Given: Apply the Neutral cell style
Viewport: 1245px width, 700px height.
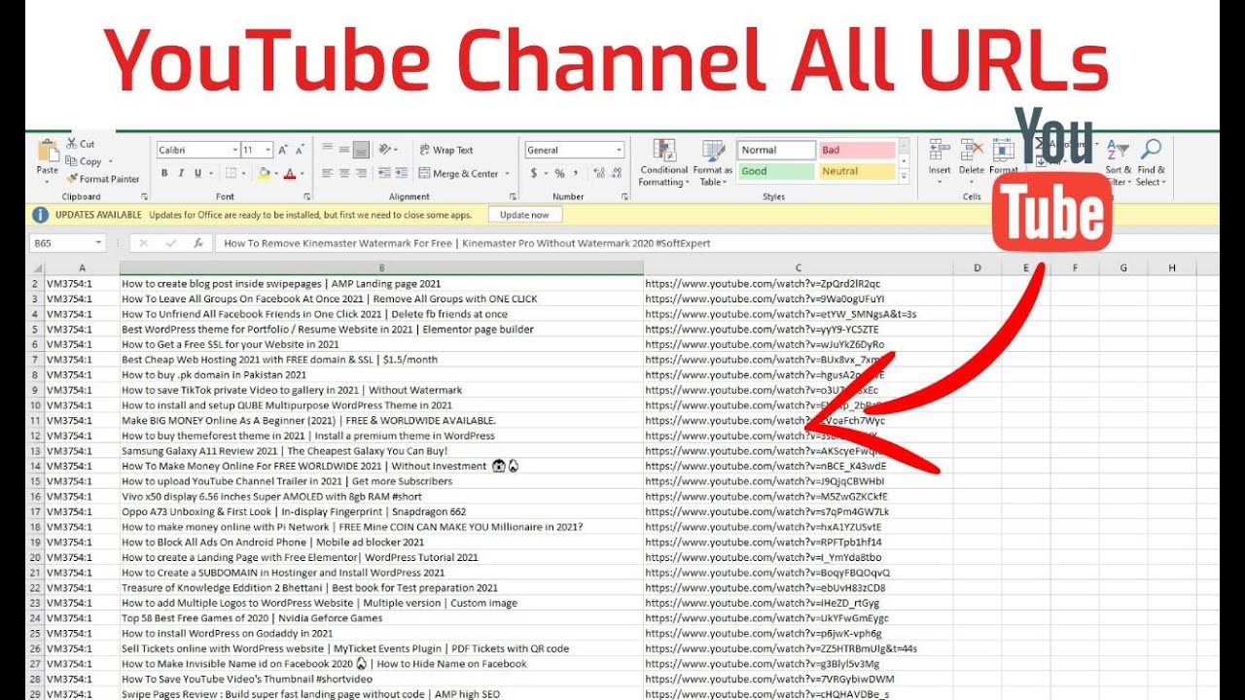Looking at the screenshot, I should point(856,171).
